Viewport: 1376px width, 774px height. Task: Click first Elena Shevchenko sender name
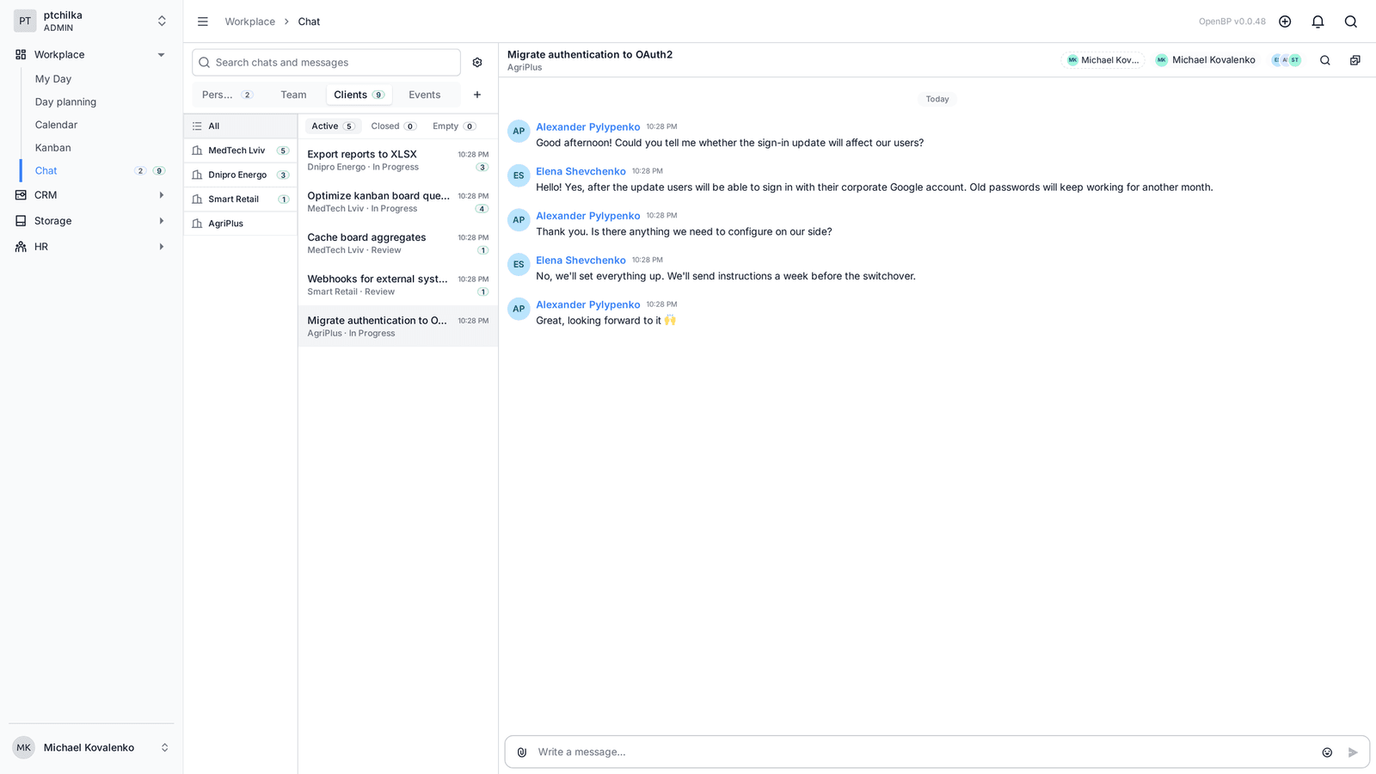[580, 171]
